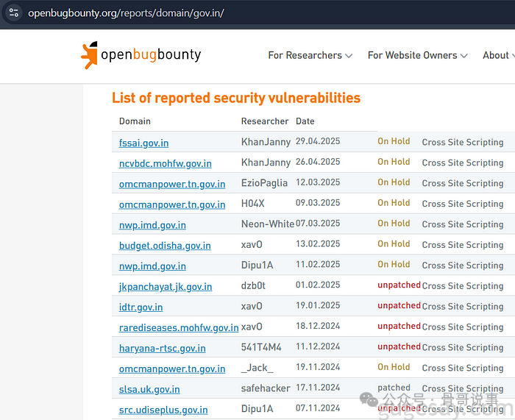Click researcher name Neon-White
This screenshot has height=420, width=515.
268,224
